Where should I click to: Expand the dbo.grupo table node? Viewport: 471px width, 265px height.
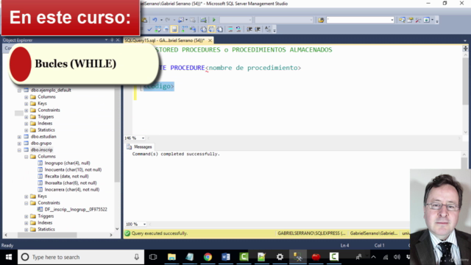click(19, 144)
